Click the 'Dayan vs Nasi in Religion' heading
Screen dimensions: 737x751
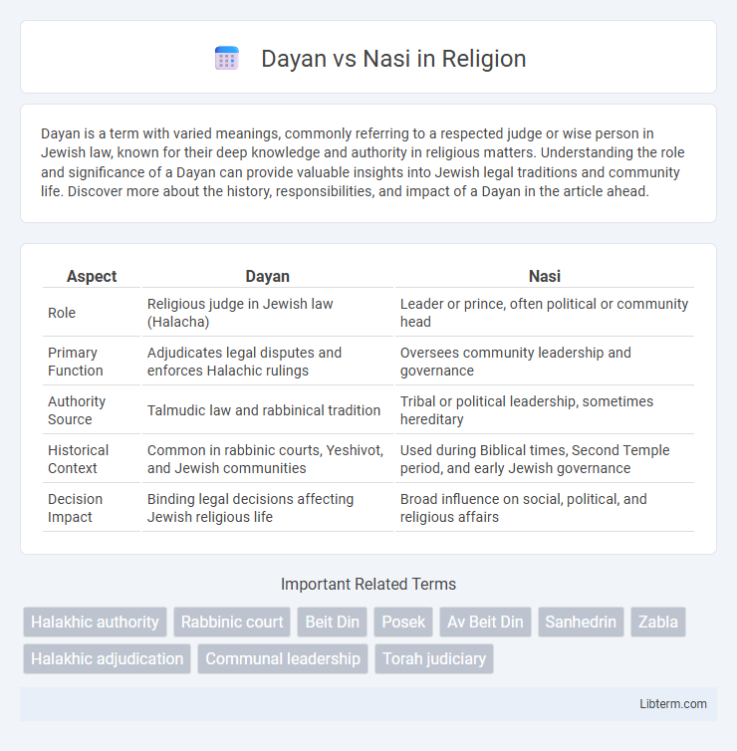click(393, 59)
